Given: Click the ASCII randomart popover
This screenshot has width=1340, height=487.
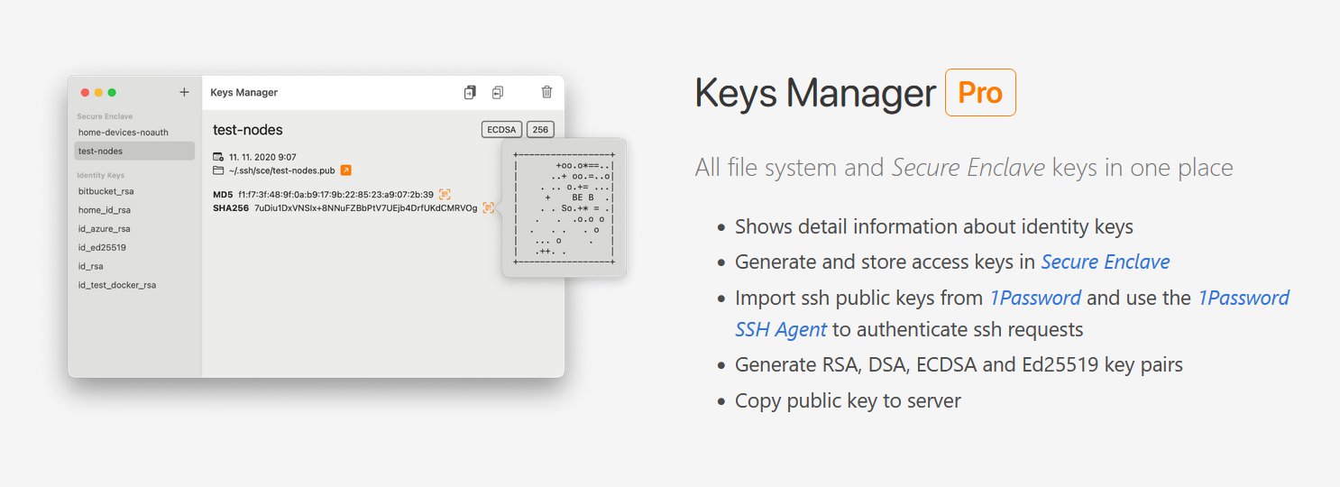Looking at the screenshot, I should (564, 207).
